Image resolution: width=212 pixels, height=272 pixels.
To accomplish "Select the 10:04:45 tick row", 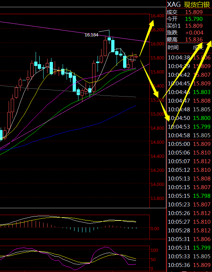I will point(189,84).
